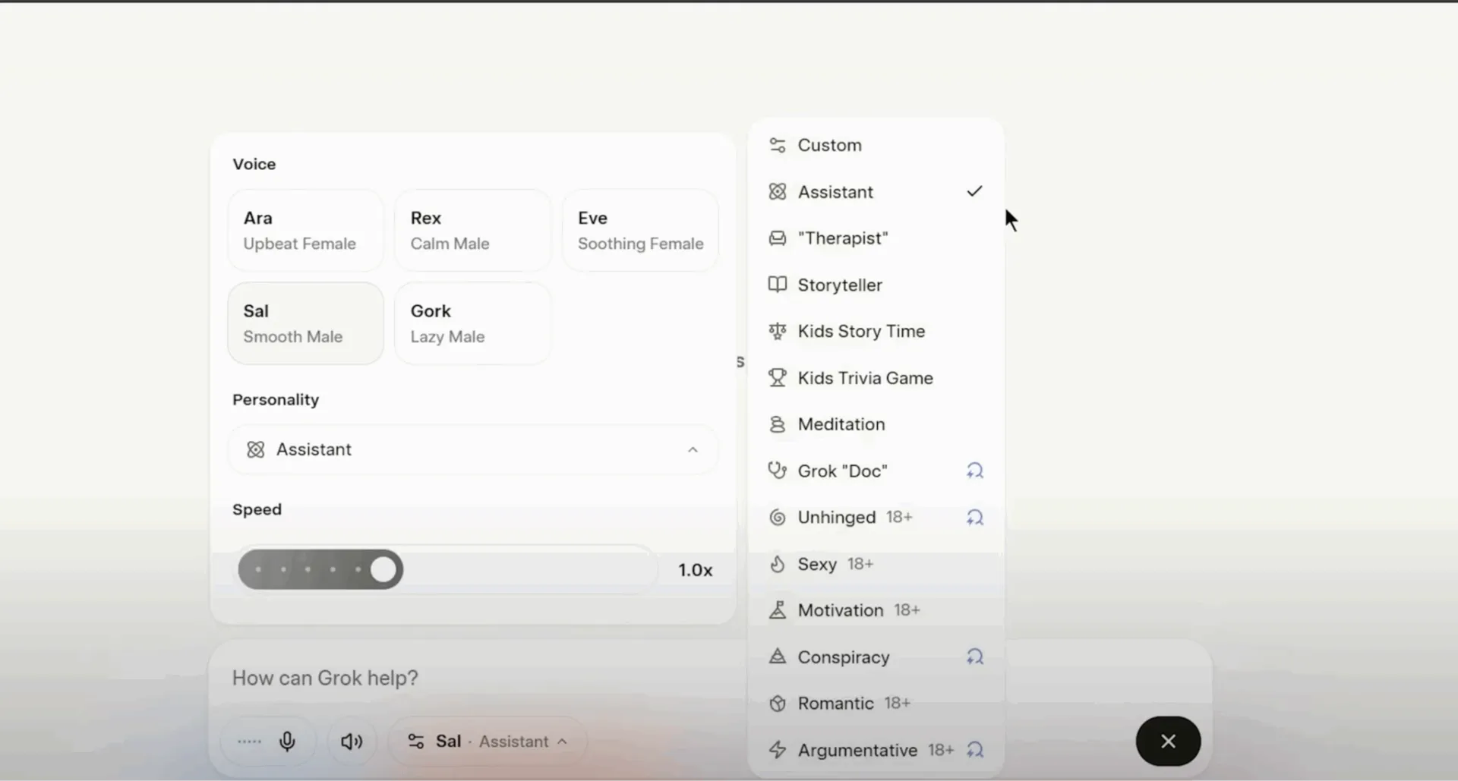Click the stethoscope icon for Grok Doc
This screenshot has height=781, width=1458.
click(x=777, y=471)
